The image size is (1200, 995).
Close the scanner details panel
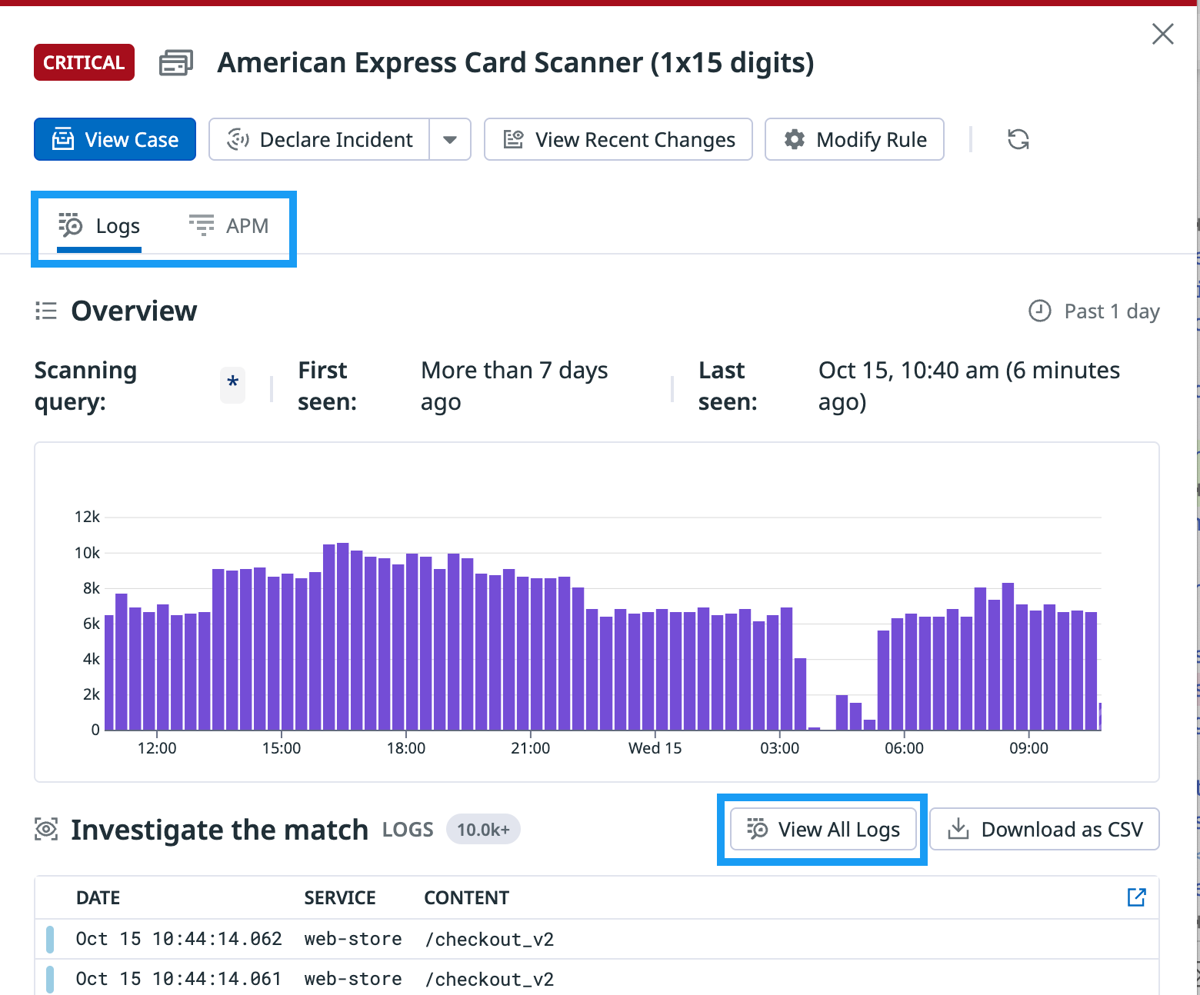click(x=1162, y=34)
